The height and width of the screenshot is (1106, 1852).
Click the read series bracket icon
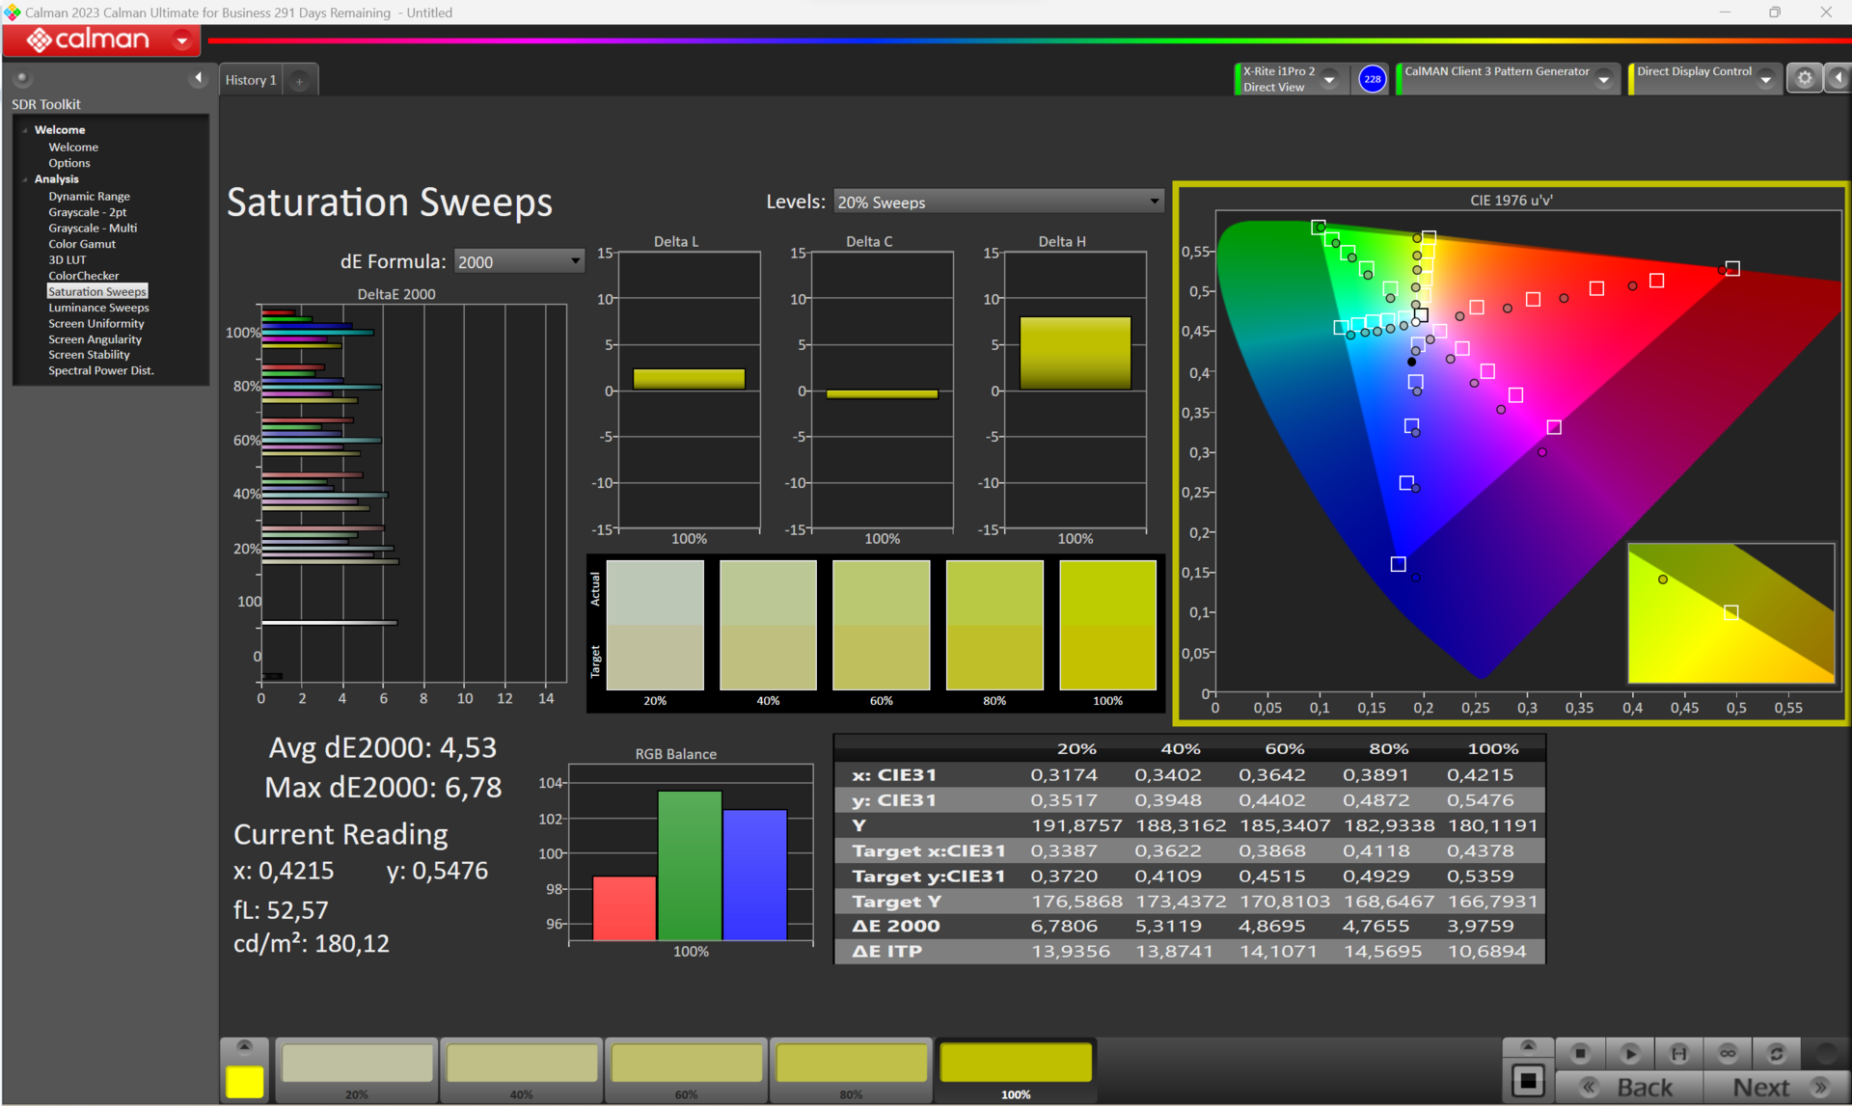tap(1678, 1053)
